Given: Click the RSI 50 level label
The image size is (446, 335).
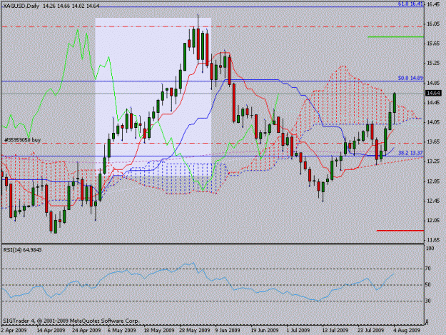Looking at the screenshot, I should [x=428, y=284].
